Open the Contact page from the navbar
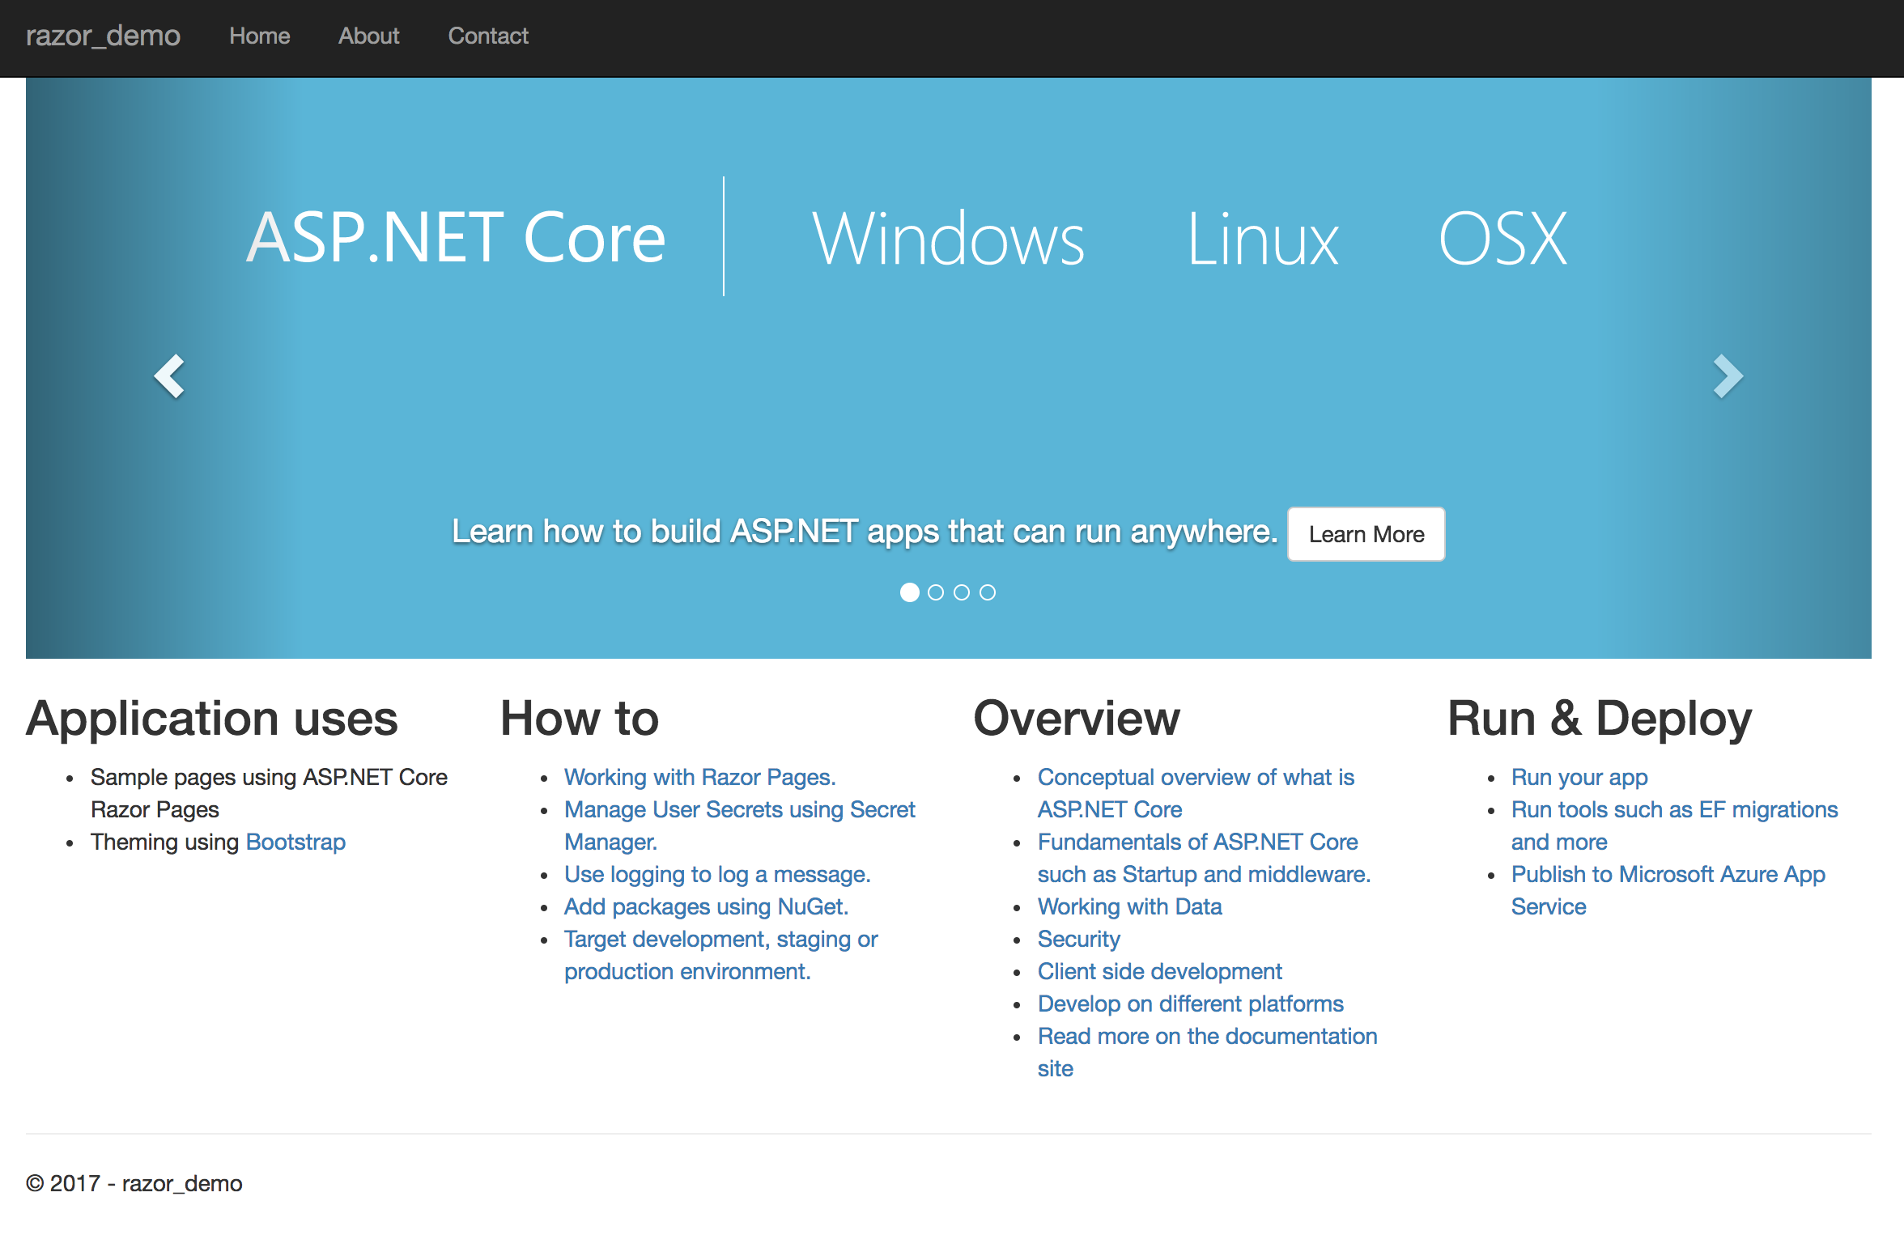Screen dimensions: 1904x1256 pyautogui.click(x=488, y=36)
